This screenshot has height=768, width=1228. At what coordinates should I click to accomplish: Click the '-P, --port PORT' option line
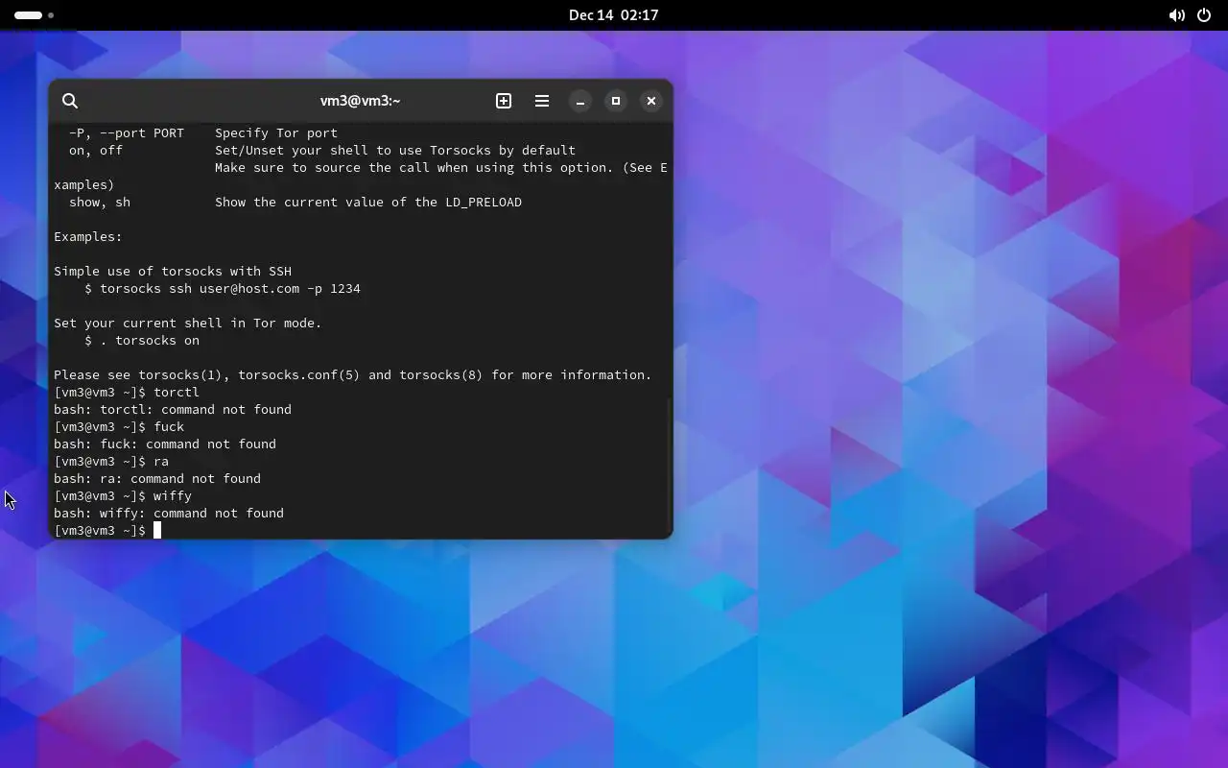tap(203, 132)
